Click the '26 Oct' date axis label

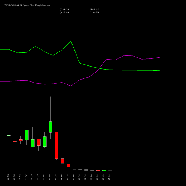pos(103,177)
